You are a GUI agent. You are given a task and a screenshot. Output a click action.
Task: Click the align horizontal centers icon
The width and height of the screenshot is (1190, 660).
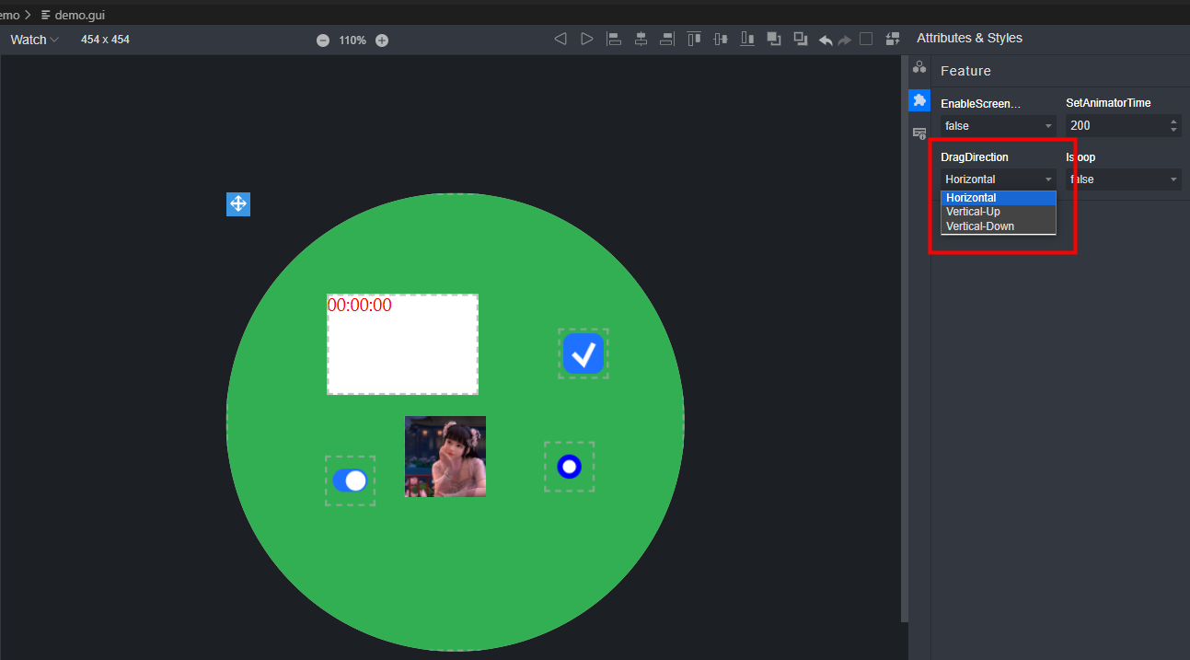[x=641, y=39]
